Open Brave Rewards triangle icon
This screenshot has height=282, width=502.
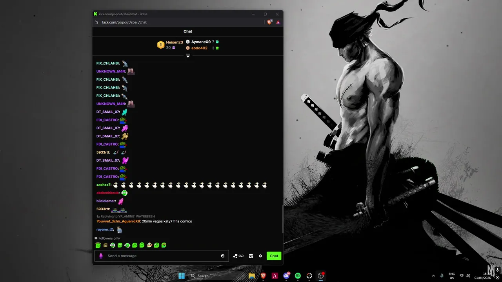278,22
